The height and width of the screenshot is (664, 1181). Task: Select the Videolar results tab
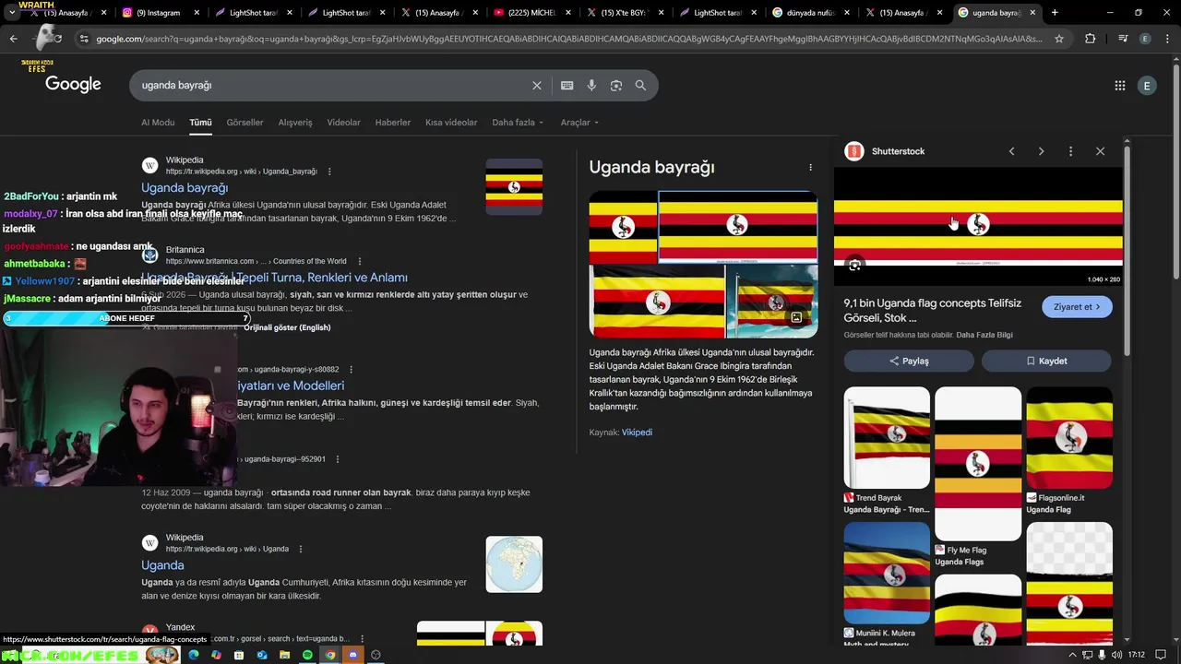click(343, 123)
